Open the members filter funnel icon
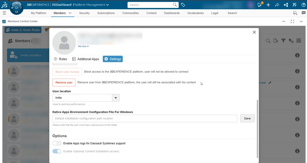 pos(283,40)
